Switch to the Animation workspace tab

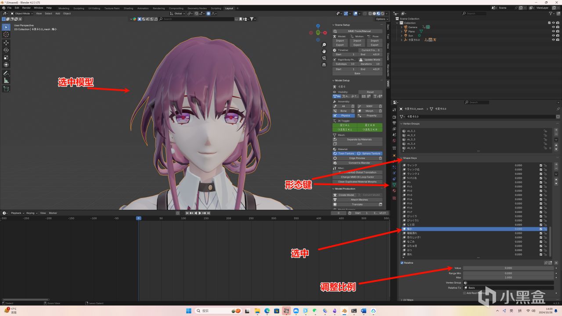[143, 8]
